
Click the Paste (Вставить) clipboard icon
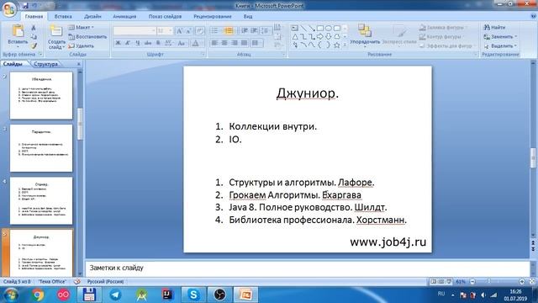coord(18,30)
